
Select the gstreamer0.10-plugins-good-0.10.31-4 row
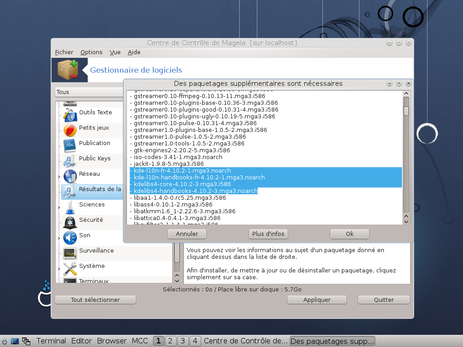click(x=265, y=110)
